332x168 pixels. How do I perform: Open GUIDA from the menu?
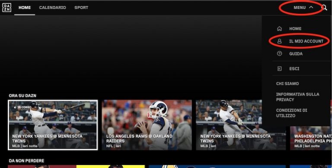(296, 53)
